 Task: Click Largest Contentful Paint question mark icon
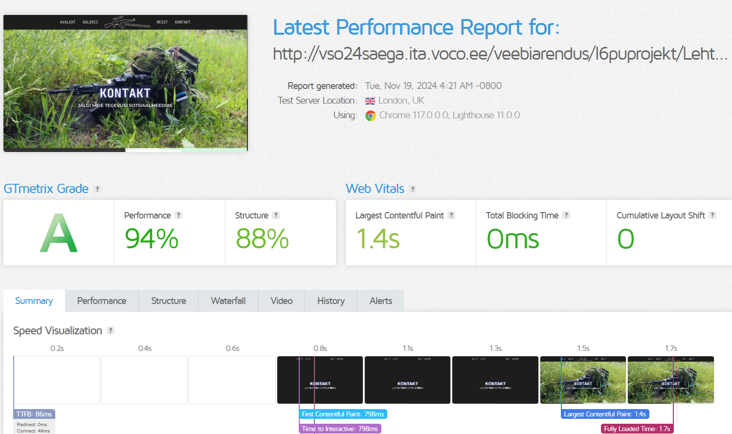click(x=451, y=215)
